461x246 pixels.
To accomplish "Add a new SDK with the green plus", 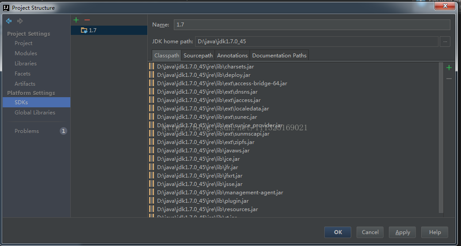I will (x=76, y=20).
